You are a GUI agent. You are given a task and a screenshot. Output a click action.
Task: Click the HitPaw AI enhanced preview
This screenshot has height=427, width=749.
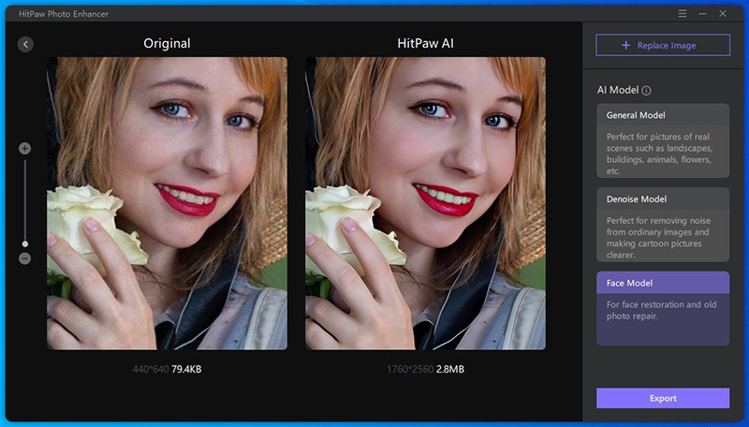click(425, 203)
